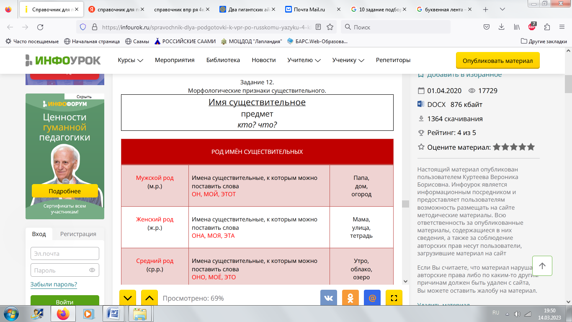Click the page vertical scrollbar thumb

(x=568, y=84)
